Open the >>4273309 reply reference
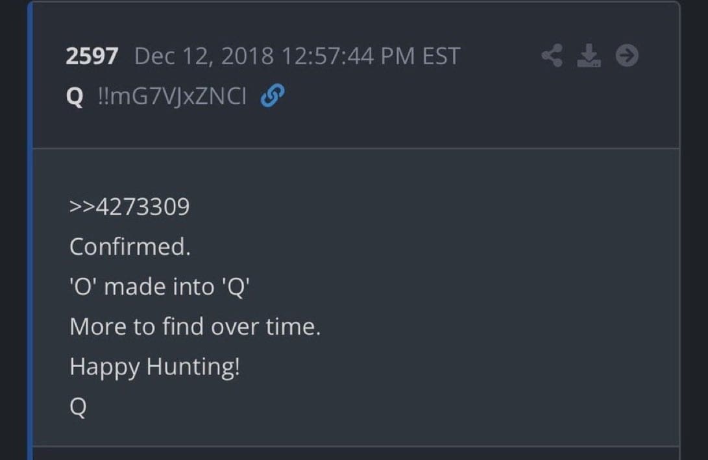Viewport: 708px width, 460px height. [x=129, y=207]
